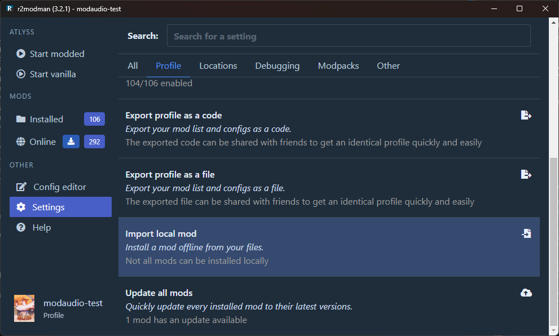This screenshot has width=559, height=336.
Task: Select the Modpacks tab
Action: (338, 66)
